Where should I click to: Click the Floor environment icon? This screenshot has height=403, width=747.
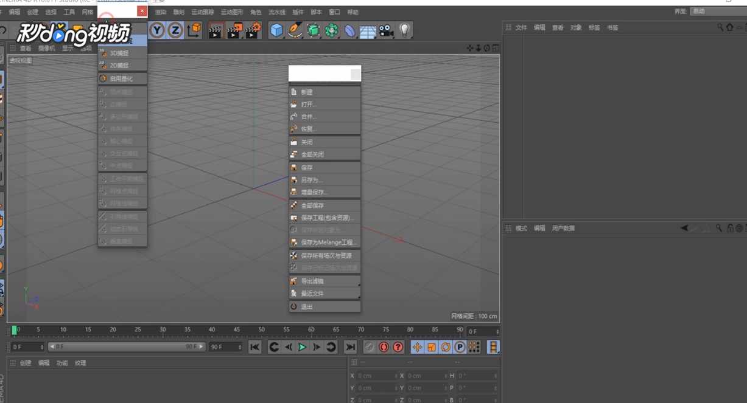368,30
